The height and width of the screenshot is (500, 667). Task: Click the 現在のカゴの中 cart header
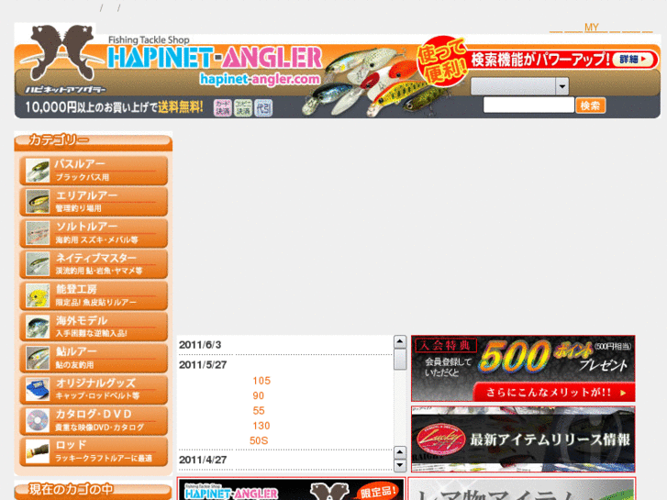point(94,490)
